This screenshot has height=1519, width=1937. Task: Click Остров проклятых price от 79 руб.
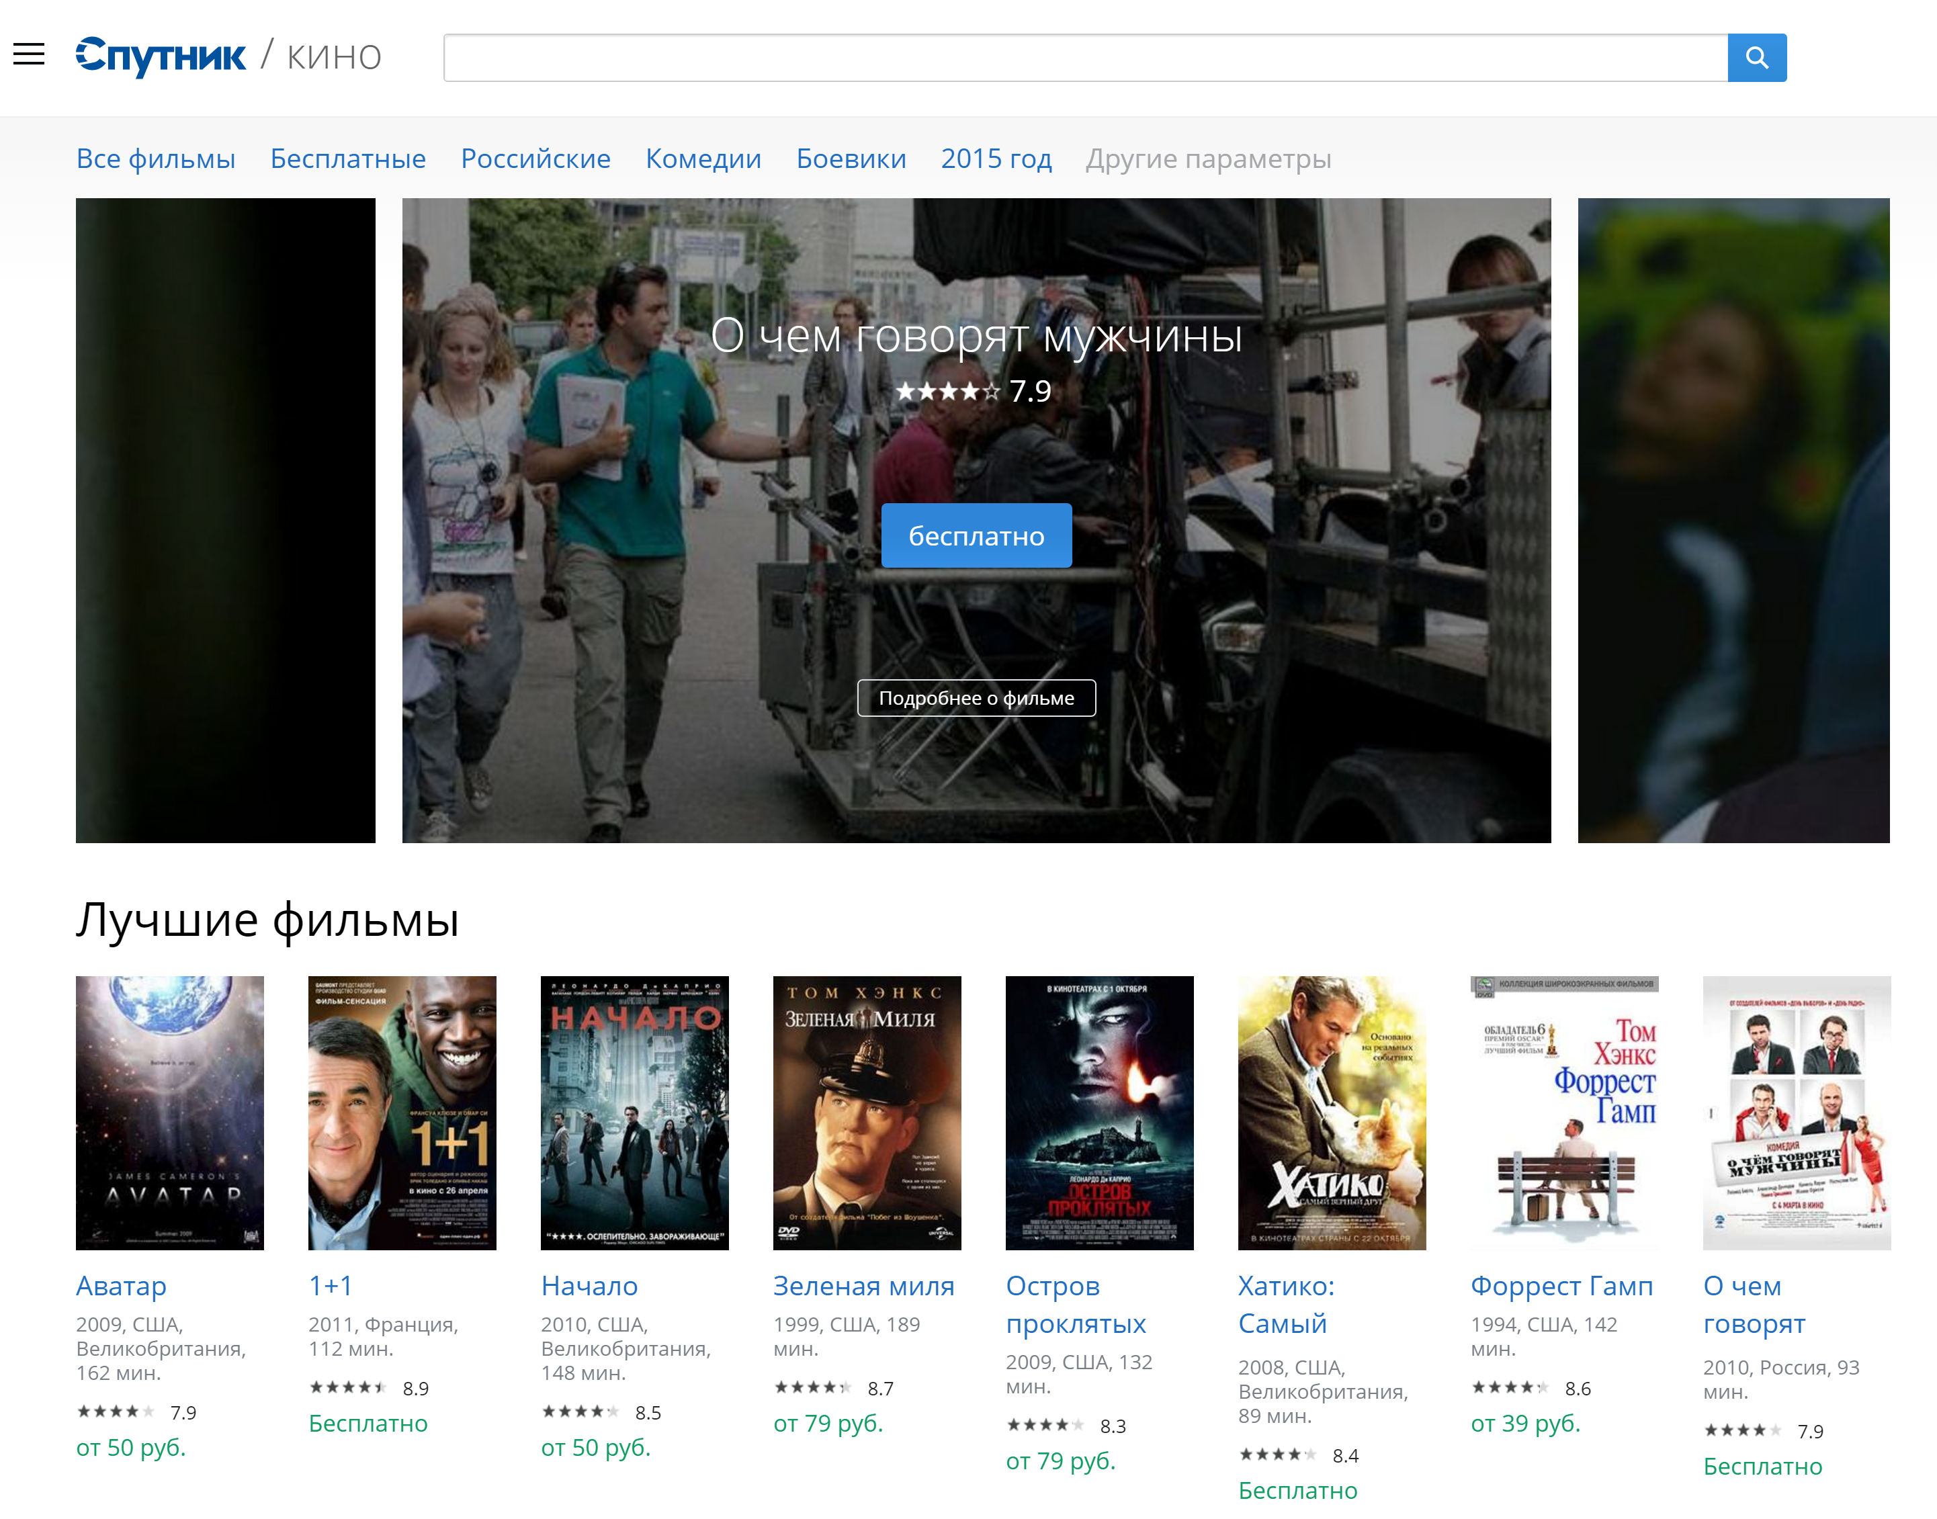pos(1061,1461)
